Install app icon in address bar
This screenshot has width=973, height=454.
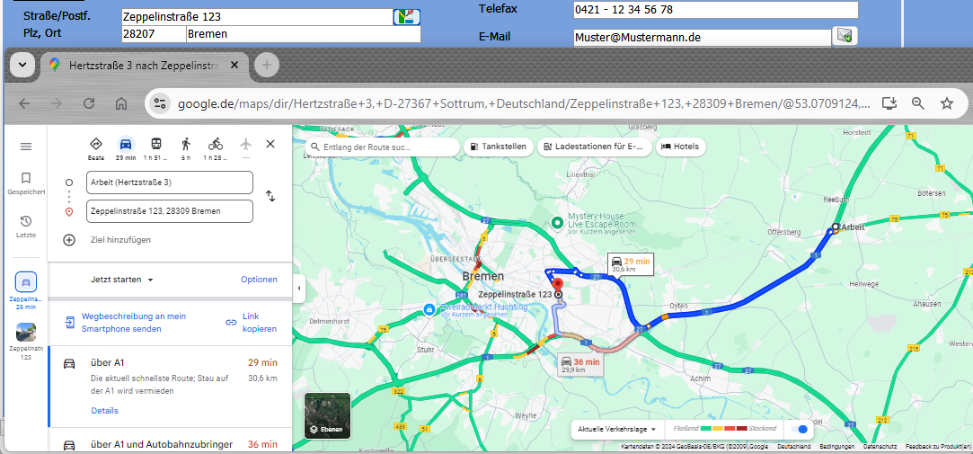click(889, 103)
